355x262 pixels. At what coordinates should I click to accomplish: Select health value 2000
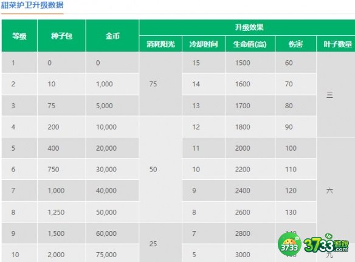250,148
